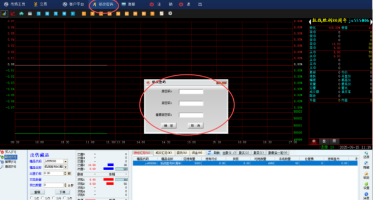Click the 原密码 input field
The width and height of the screenshot is (373, 205).
pyautogui.click(x=191, y=91)
